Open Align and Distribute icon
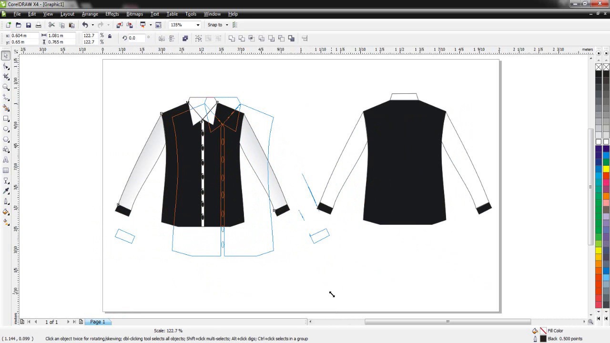Screen dimensions: 610x343 point(305,38)
